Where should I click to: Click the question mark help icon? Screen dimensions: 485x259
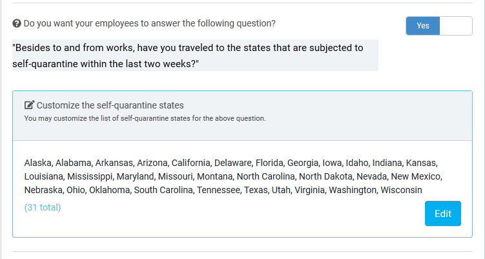tap(17, 23)
